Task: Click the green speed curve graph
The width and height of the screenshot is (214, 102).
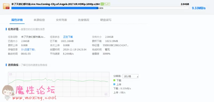Action: click(59, 84)
